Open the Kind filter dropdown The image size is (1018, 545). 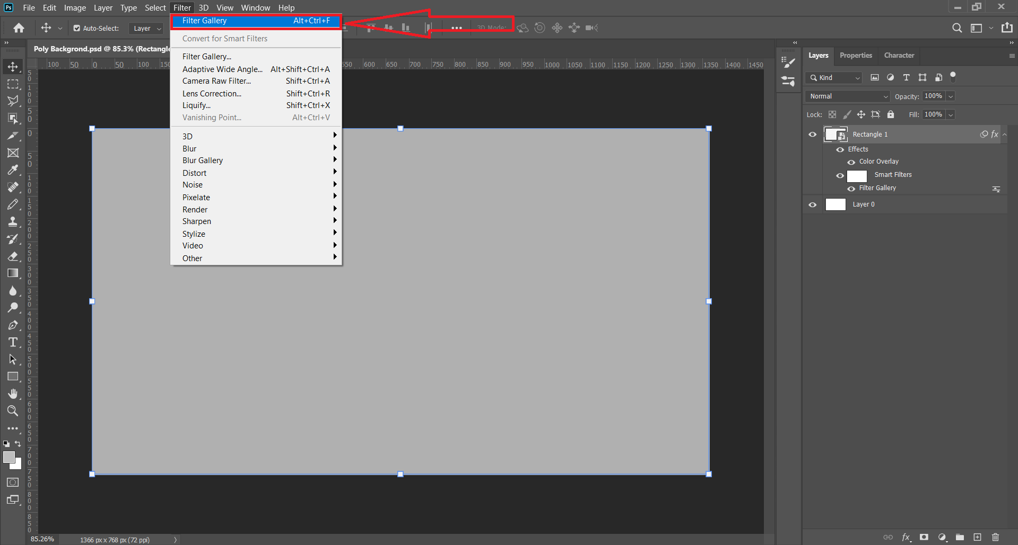pos(834,78)
